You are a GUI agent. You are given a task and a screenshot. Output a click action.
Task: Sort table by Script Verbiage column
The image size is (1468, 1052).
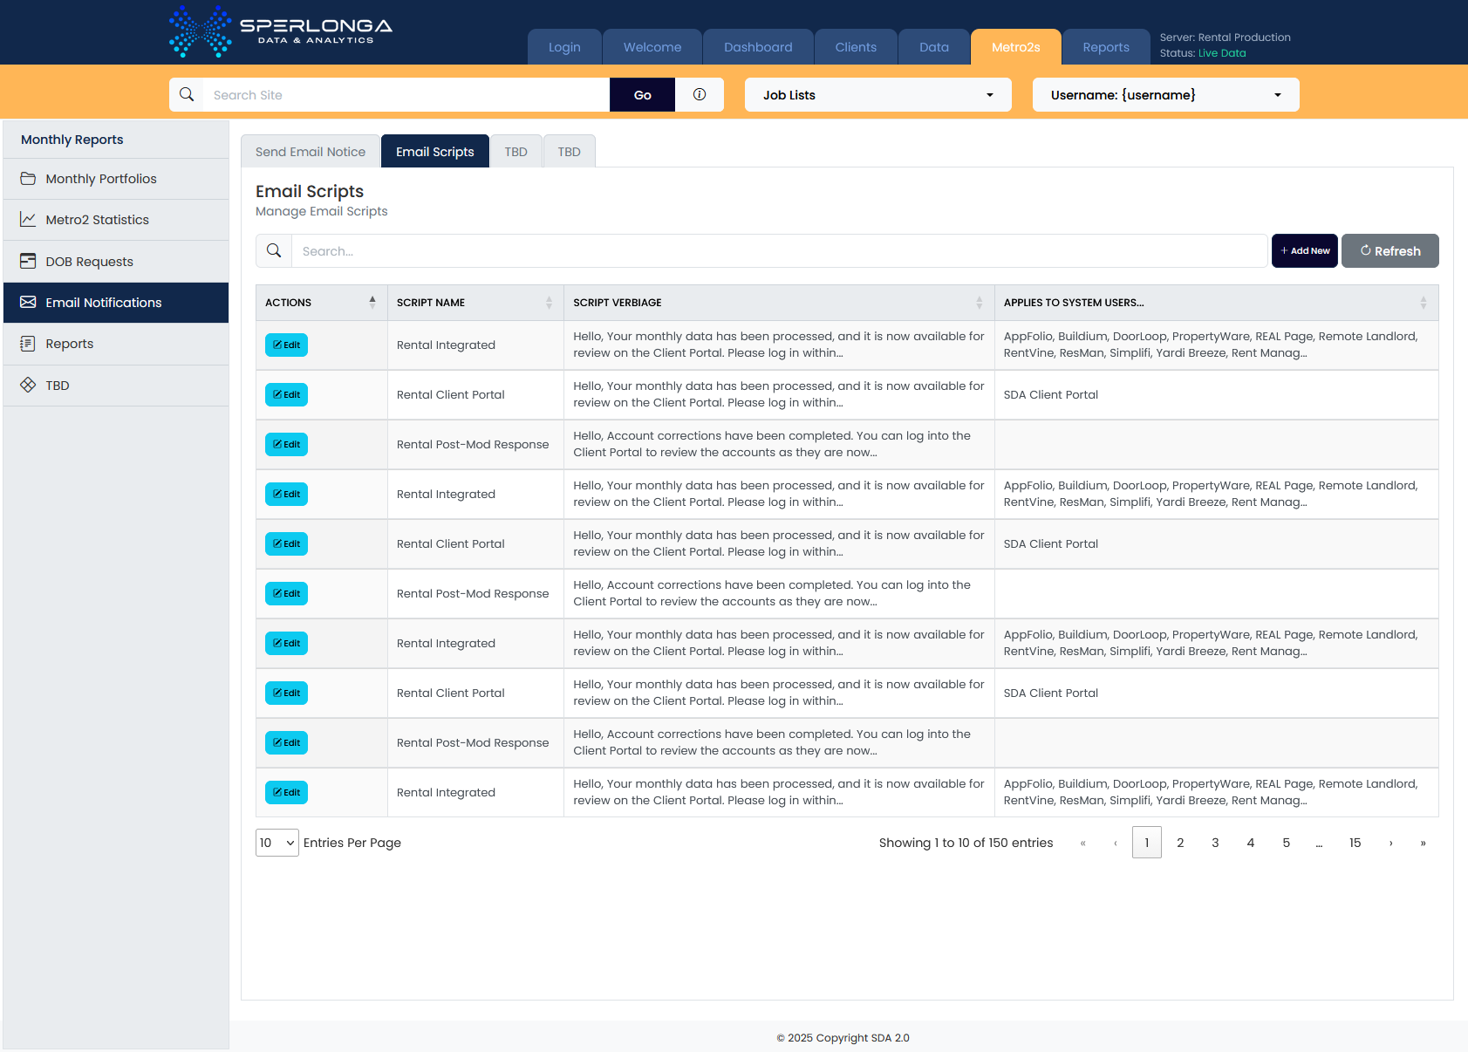click(x=979, y=303)
